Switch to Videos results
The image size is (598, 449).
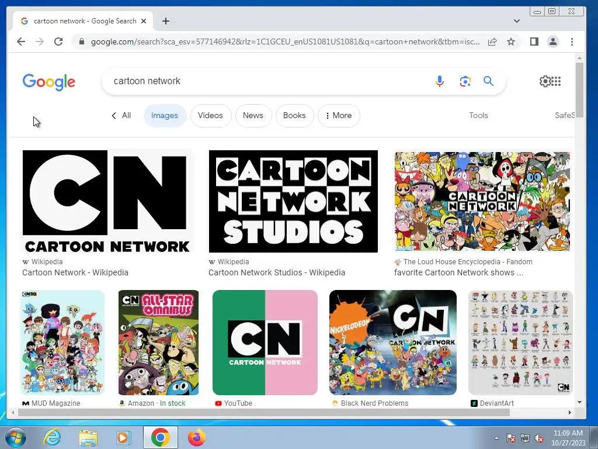pyautogui.click(x=210, y=115)
